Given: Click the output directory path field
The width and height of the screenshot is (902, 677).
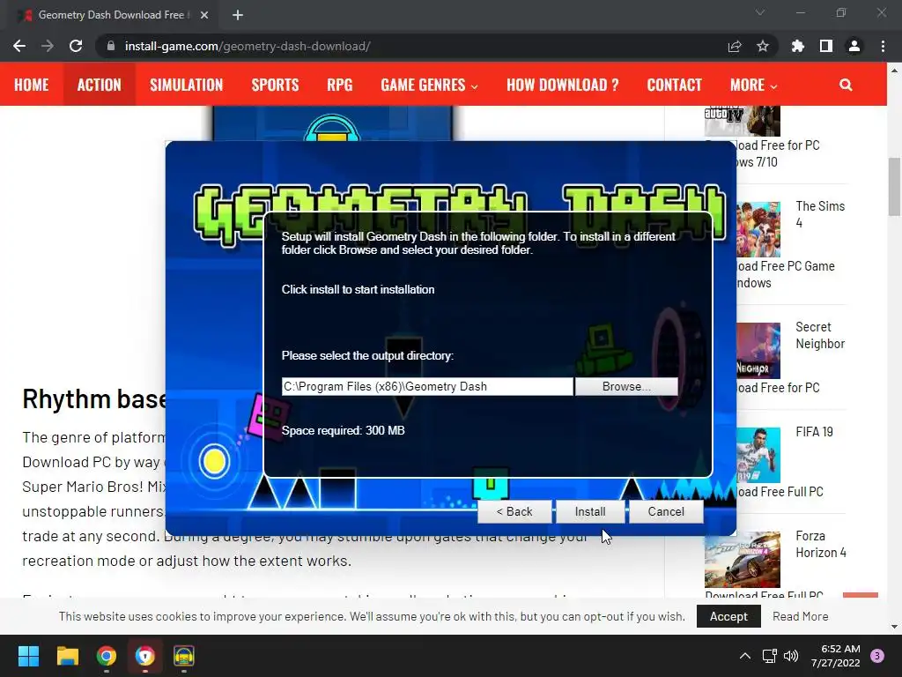Looking at the screenshot, I should click(427, 386).
